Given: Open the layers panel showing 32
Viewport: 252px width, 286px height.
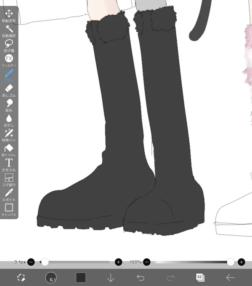Looking at the screenshot, I should coord(200,278).
